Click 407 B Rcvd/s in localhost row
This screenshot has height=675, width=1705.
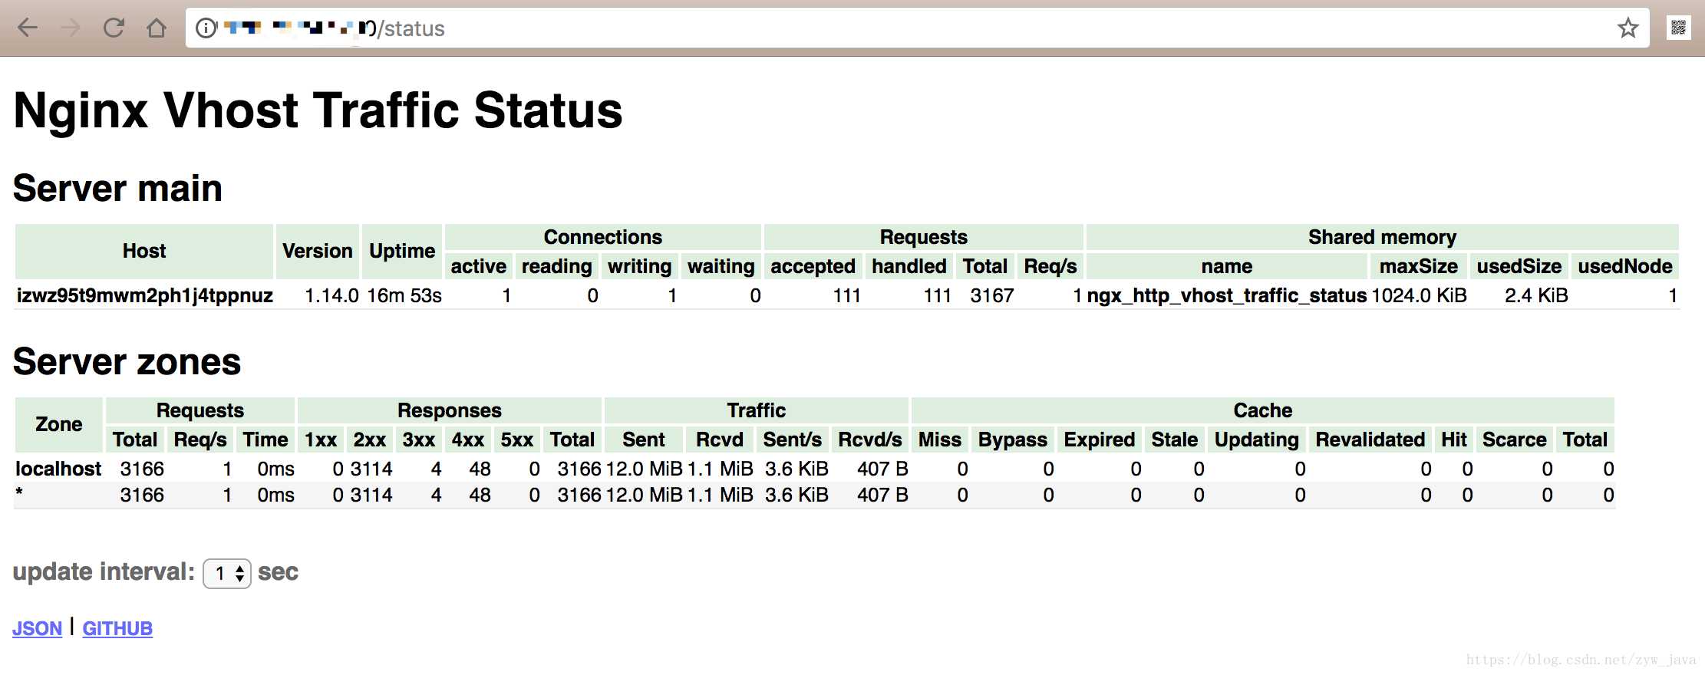click(882, 469)
